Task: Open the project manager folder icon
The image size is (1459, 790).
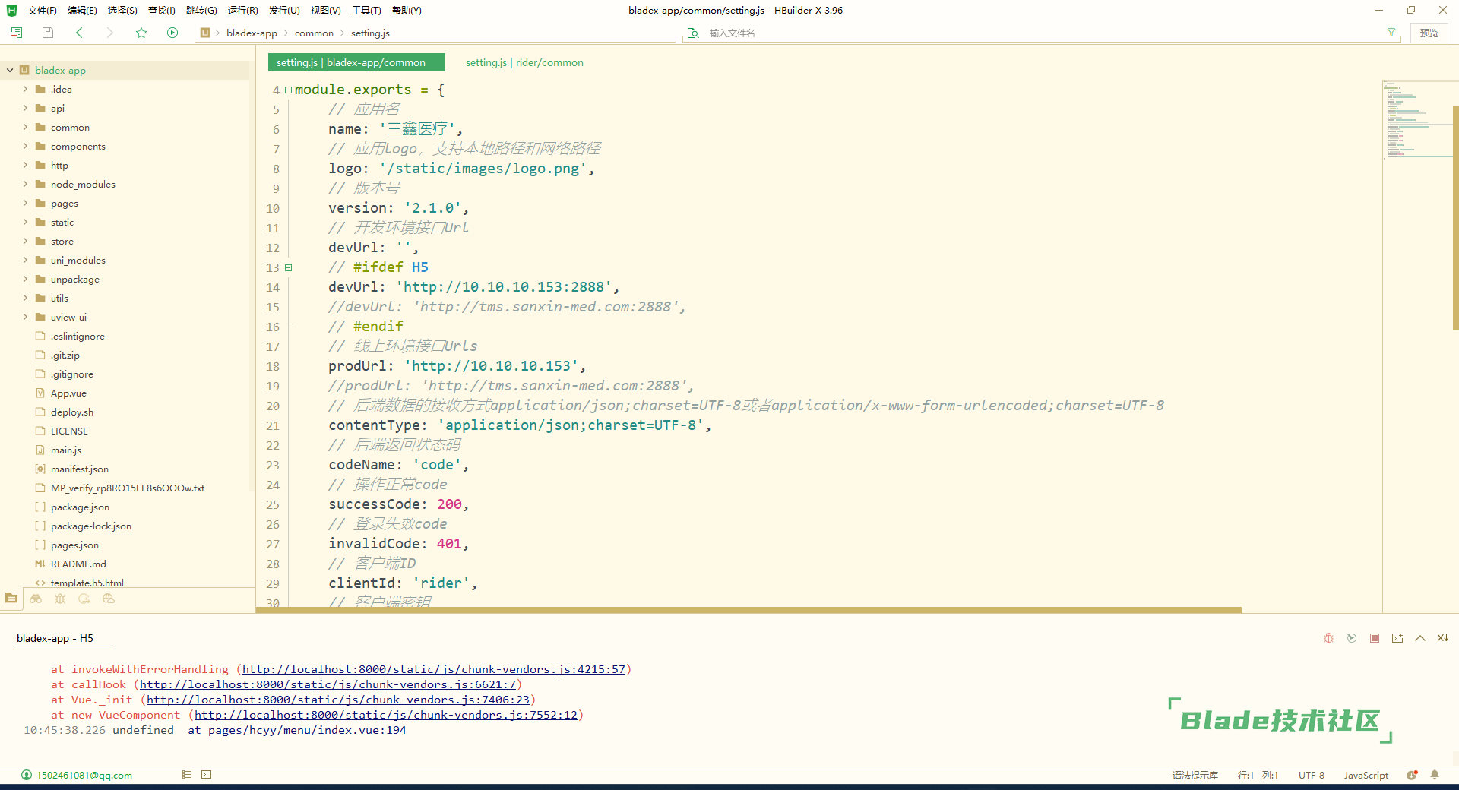Action: [11, 599]
